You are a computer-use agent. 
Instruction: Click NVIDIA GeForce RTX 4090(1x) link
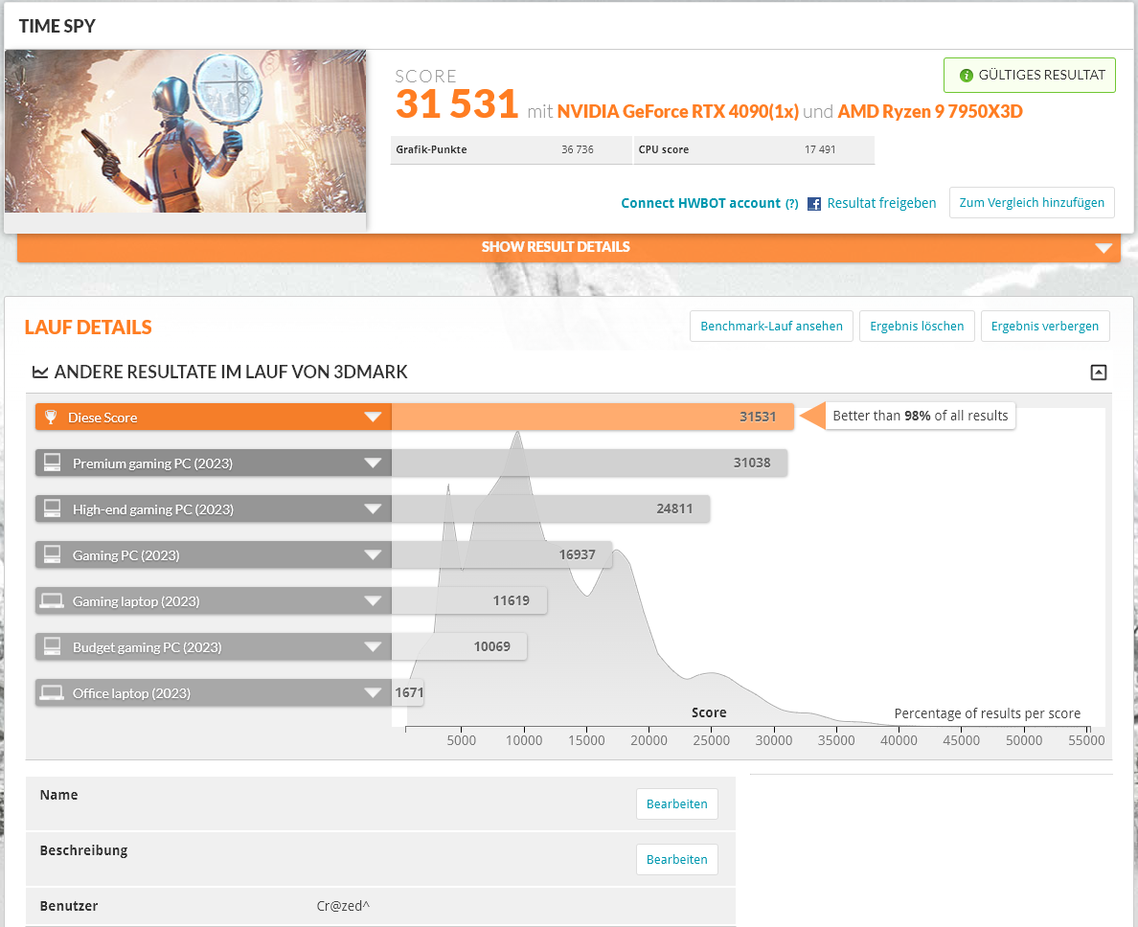click(678, 112)
